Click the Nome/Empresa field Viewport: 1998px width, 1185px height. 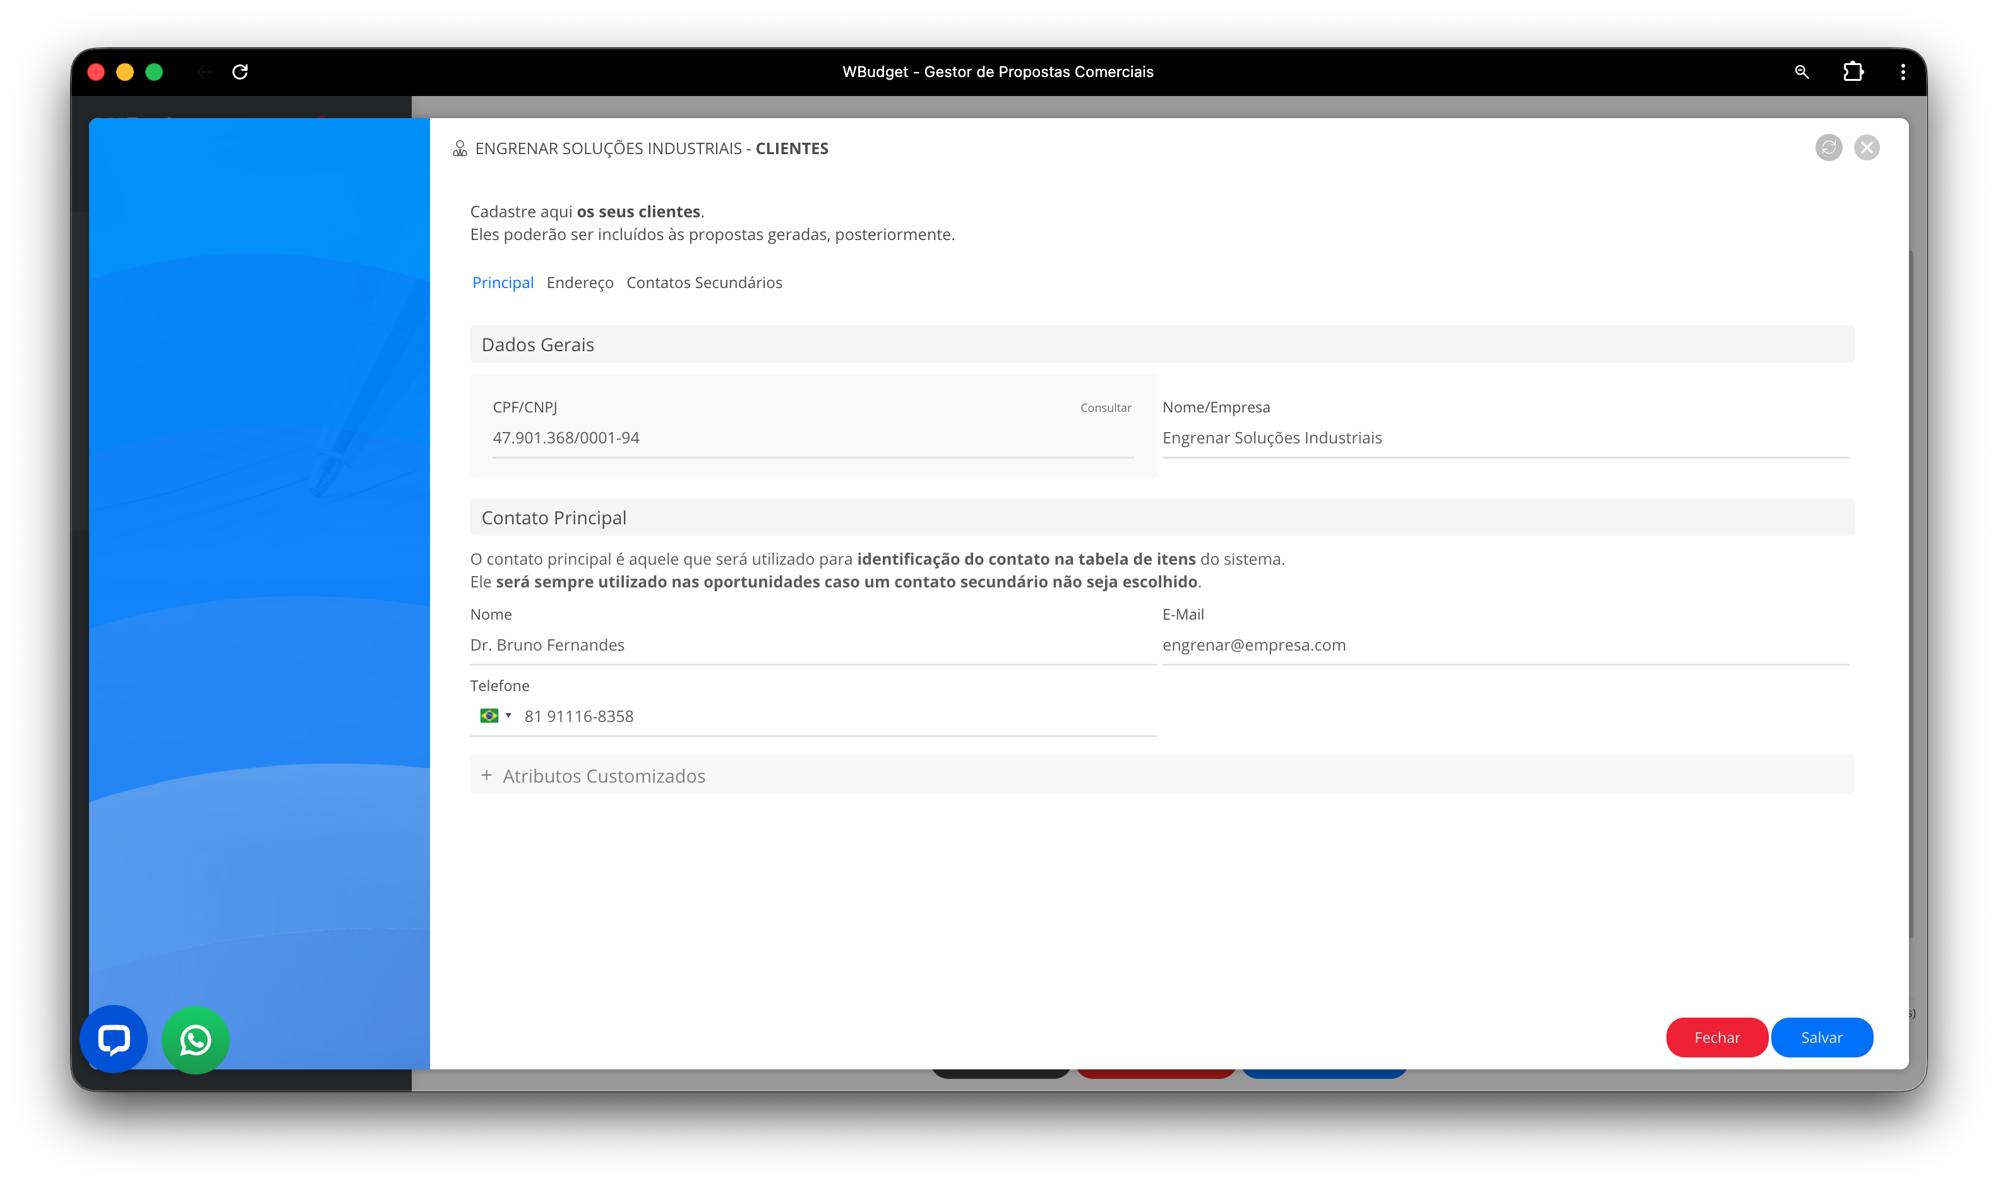[x=1500, y=438]
